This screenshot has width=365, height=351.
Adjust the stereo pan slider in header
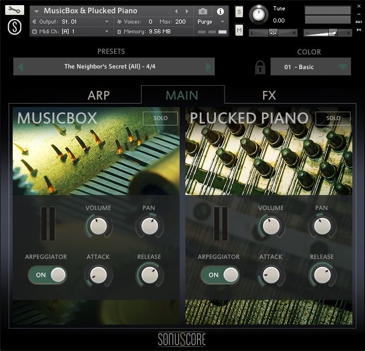[x=273, y=33]
